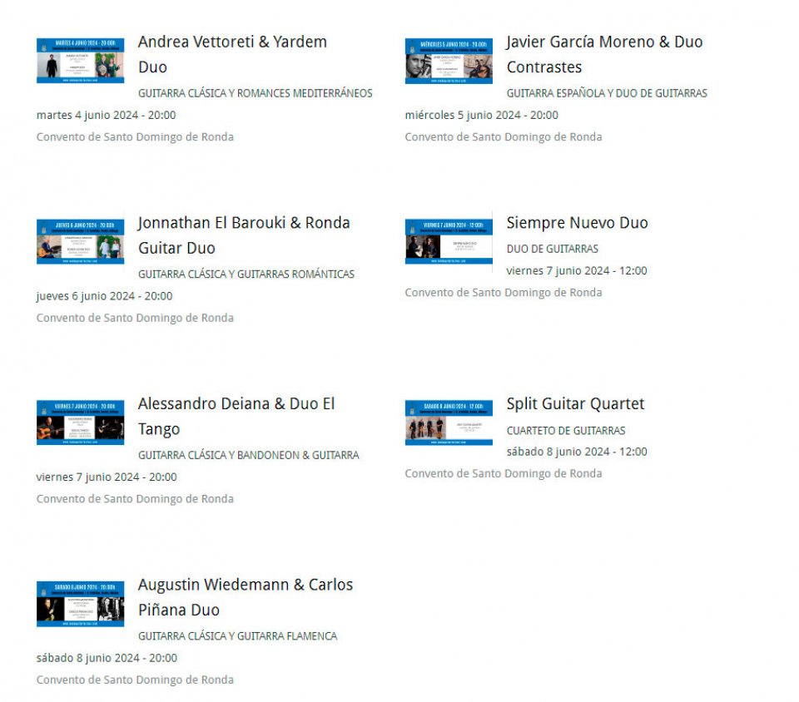Click venue text under the martes 4 junio event
This screenshot has width=799, height=702.
click(x=135, y=137)
